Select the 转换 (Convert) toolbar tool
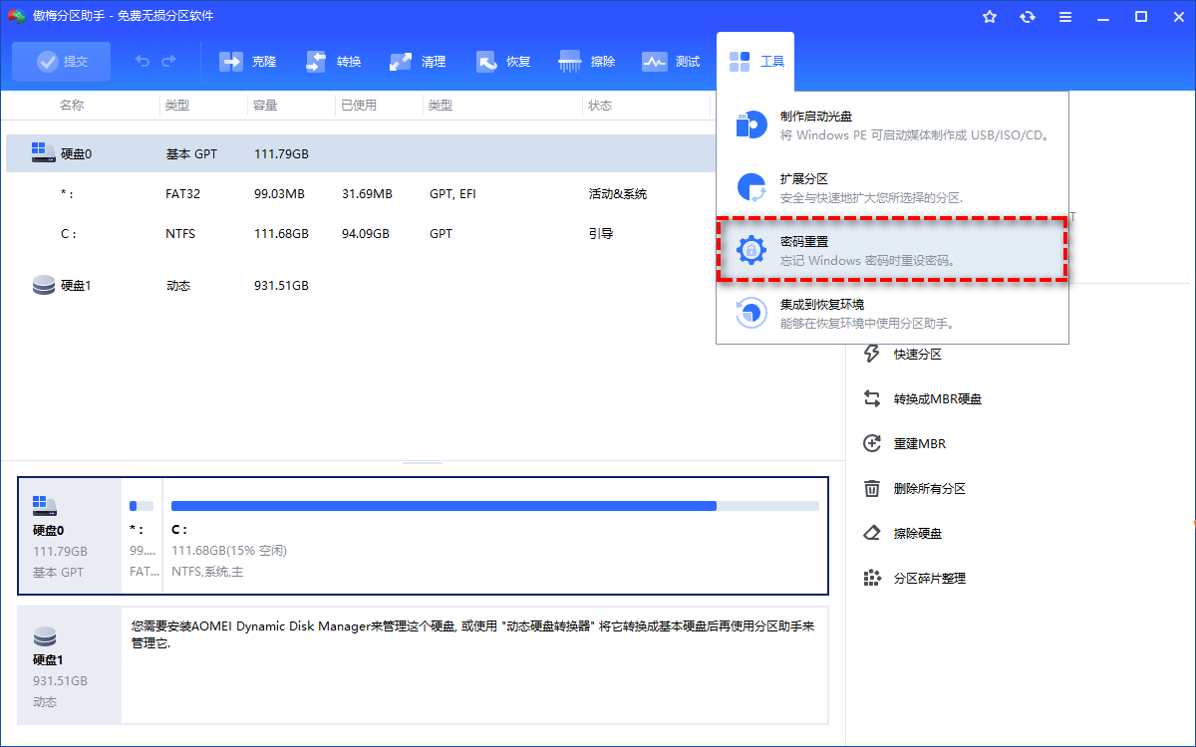 pyautogui.click(x=333, y=61)
